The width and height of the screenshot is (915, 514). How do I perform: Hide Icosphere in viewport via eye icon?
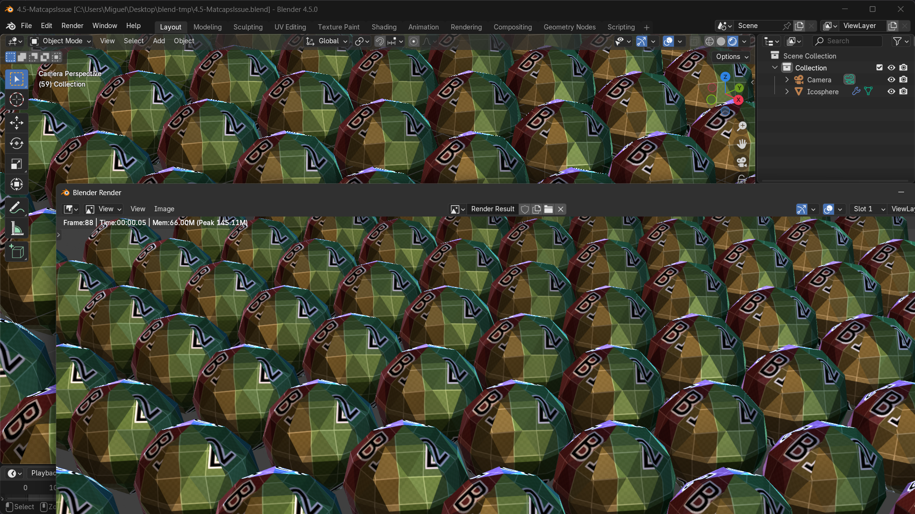891,91
